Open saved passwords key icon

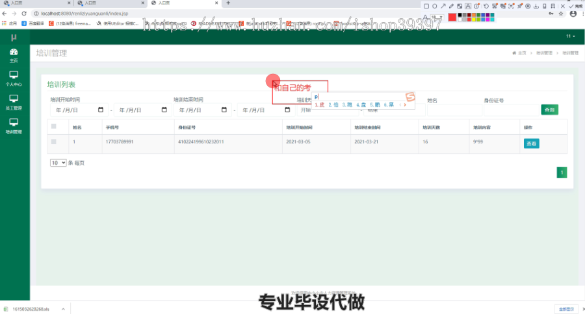pyautogui.click(x=551, y=14)
